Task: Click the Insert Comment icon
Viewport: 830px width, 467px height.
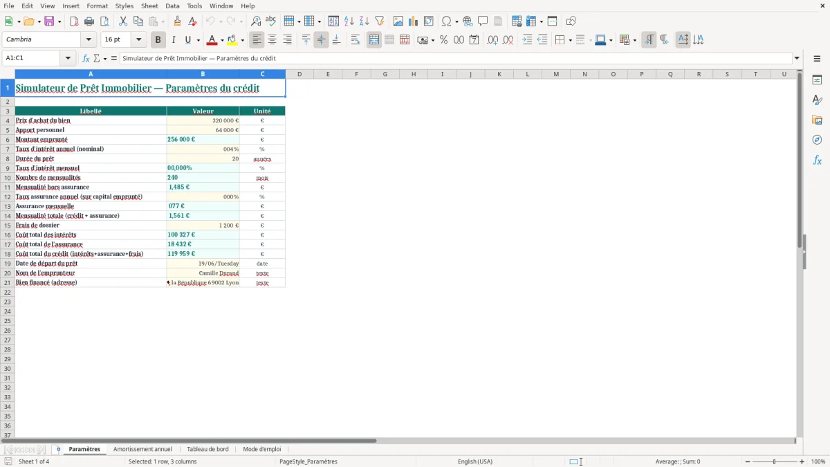Action: coord(483,21)
